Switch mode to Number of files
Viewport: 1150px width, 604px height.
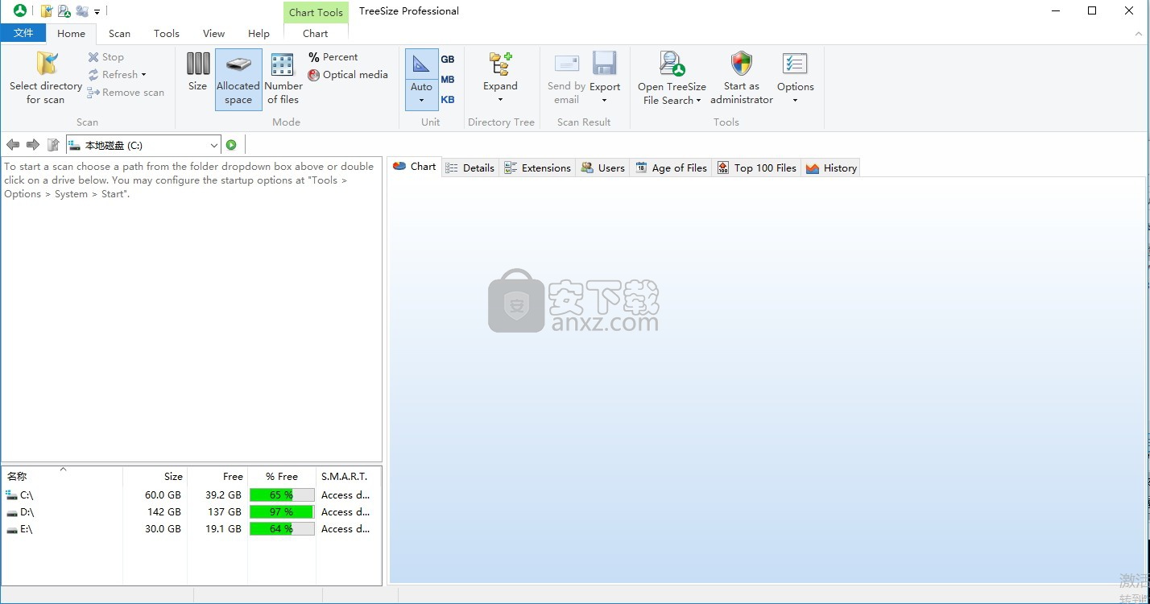pyautogui.click(x=283, y=79)
